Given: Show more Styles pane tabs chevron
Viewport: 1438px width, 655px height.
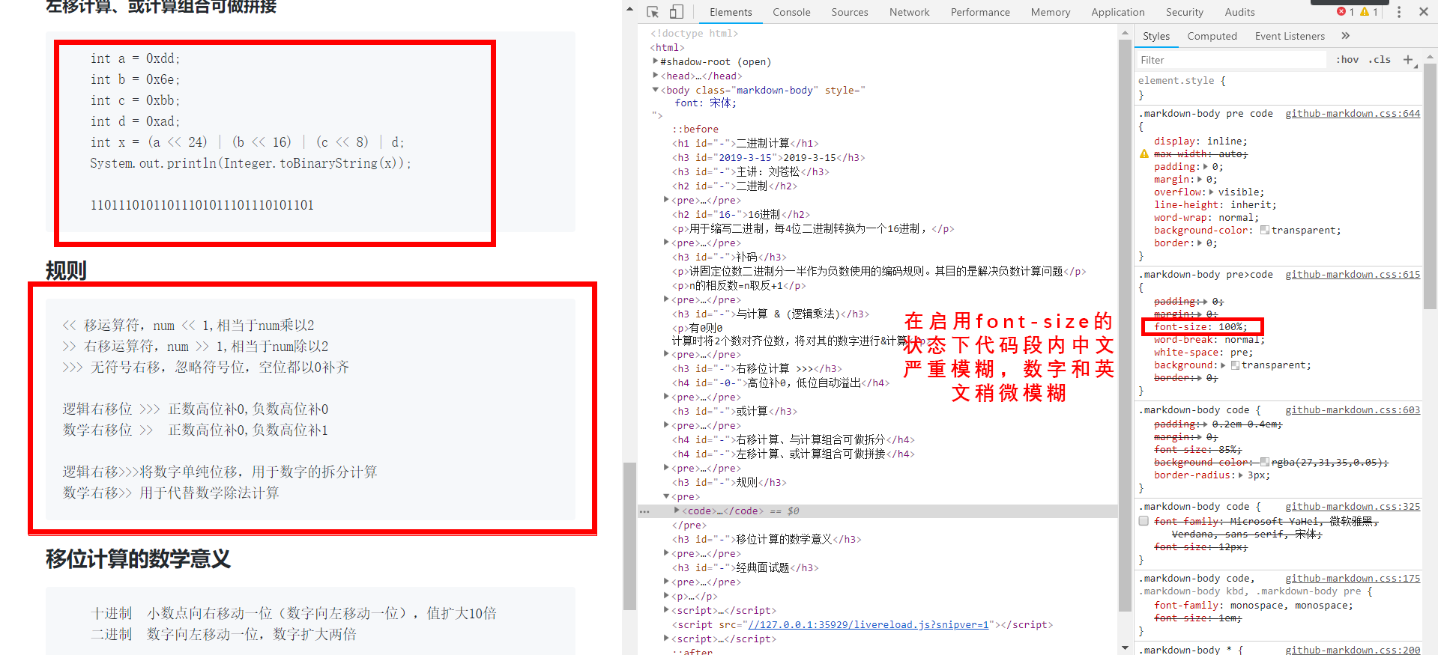Looking at the screenshot, I should (x=1345, y=36).
